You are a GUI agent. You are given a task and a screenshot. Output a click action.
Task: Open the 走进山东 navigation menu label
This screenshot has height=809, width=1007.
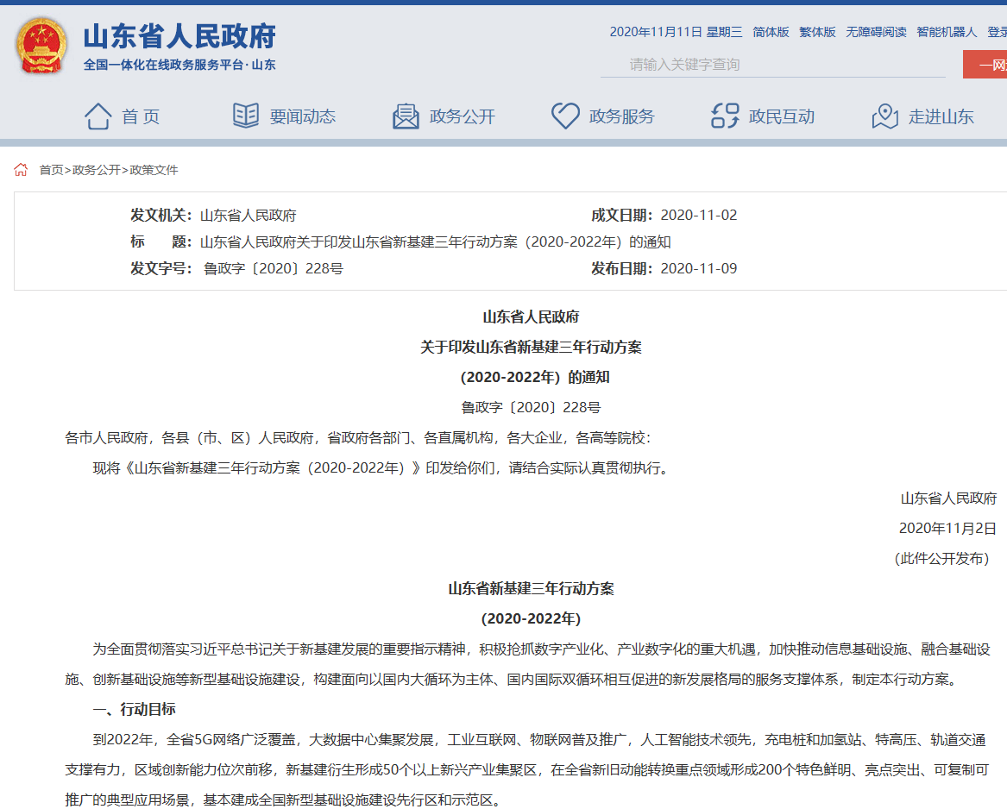941,116
